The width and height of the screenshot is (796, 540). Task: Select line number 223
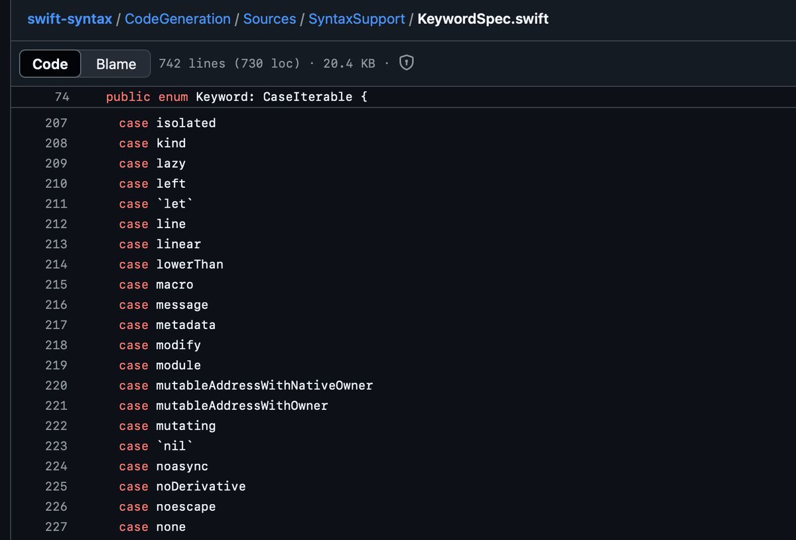56,446
